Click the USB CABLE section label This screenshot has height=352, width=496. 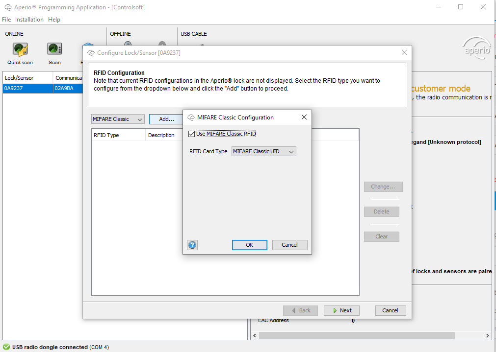tap(194, 34)
